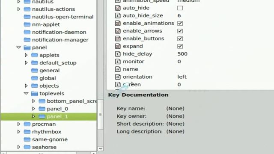
Task: Click the tree pane scroll down arrow
Action: [100, 148]
